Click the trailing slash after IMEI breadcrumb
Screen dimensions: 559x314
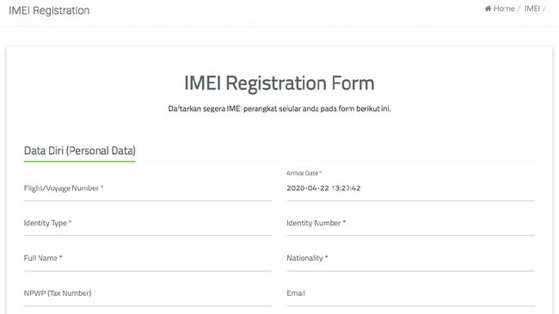[x=544, y=9]
